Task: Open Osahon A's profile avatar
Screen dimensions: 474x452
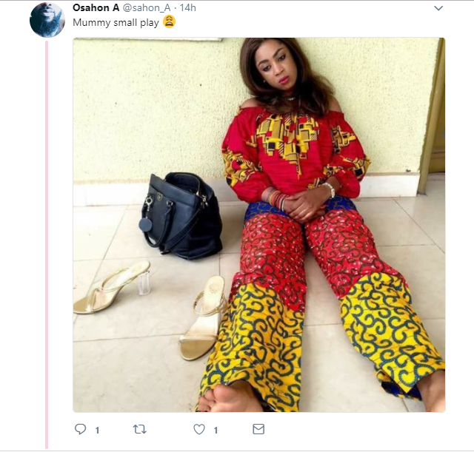Action: (x=47, y=20)
